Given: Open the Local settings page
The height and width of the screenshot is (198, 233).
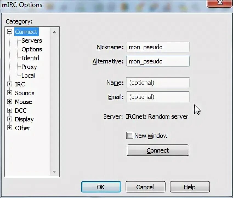Looking at the screenshot, I should click(x=28, y=75).
